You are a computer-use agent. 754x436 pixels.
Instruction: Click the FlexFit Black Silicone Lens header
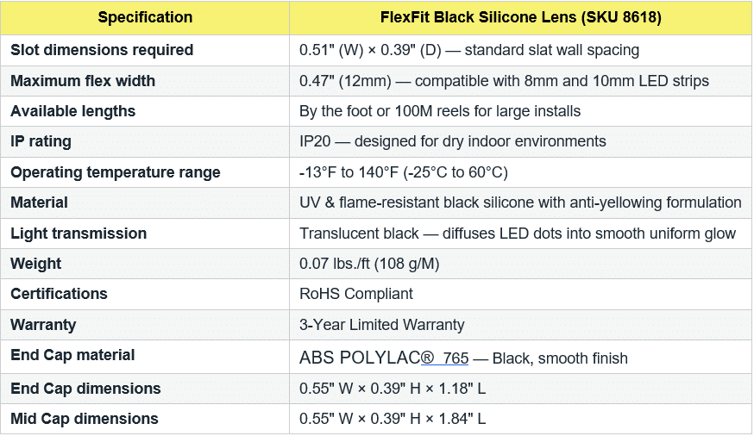point(520,17)
